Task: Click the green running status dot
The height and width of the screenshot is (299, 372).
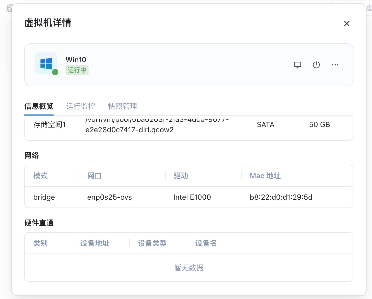Action: point(55,72)
